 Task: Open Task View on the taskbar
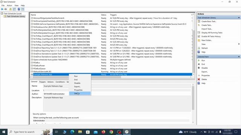(56, 132)
